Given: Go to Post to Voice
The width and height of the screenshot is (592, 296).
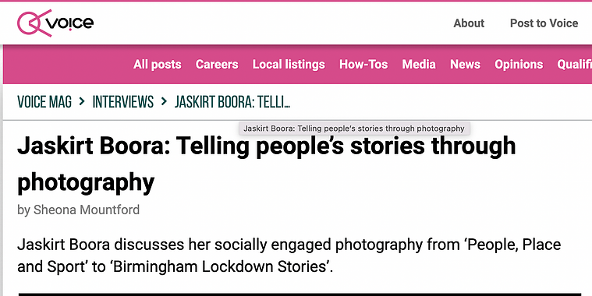Looking at the screenshot, I should 544,23.
